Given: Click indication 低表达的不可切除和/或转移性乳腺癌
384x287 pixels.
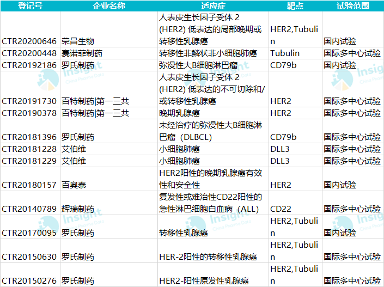Looking at the screenshot, I should (212, 89).
